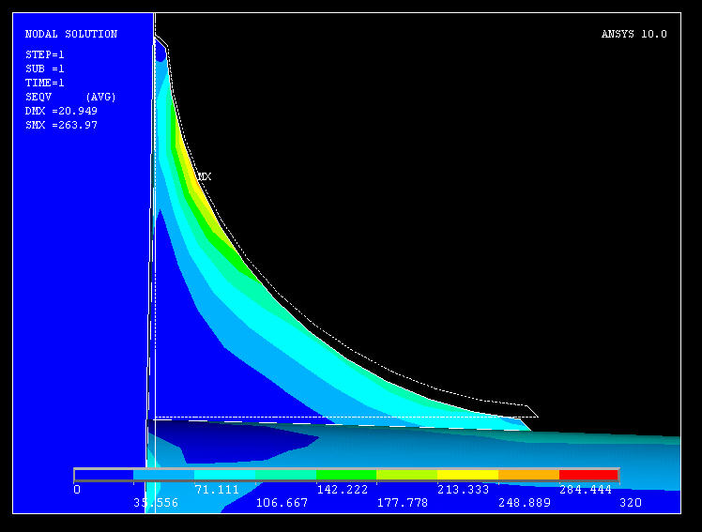
Task: Click the SMX =263.97 value
Action: [x=61, y=125]
